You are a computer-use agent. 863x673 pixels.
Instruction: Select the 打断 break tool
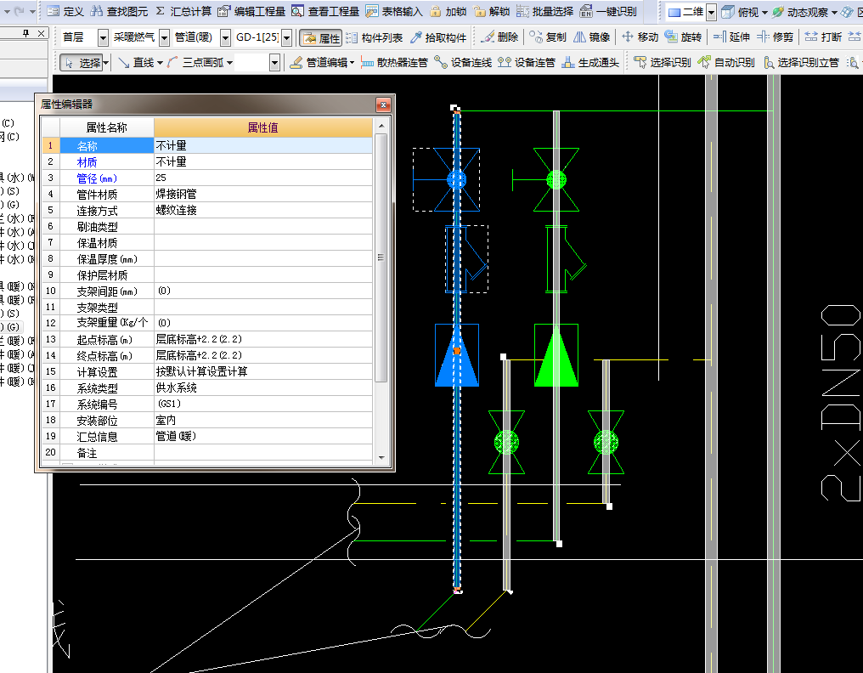pyautogui.click(x=823, y=37)
